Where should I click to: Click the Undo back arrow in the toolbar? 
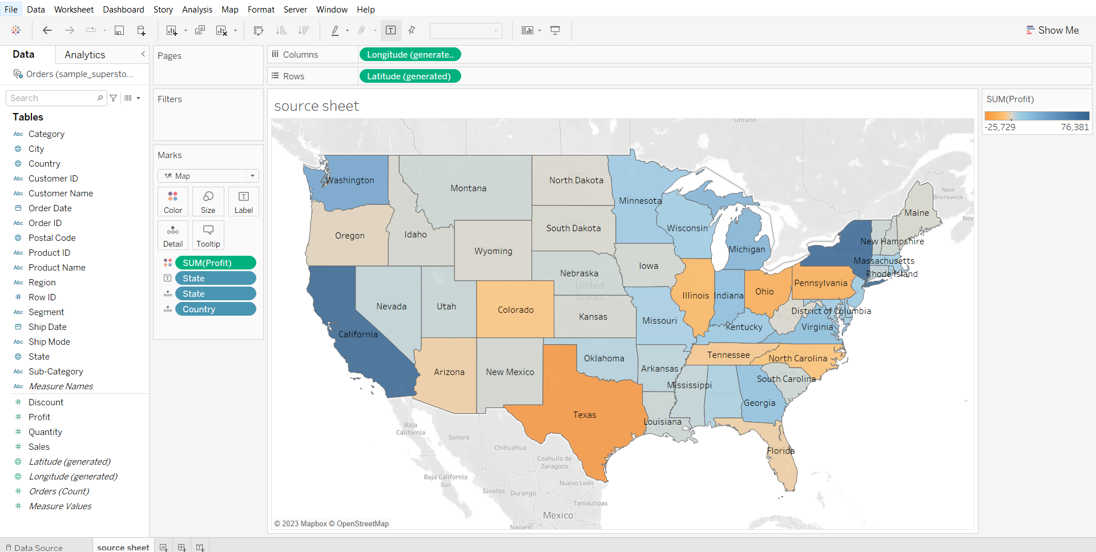click(x=47, y=30)
